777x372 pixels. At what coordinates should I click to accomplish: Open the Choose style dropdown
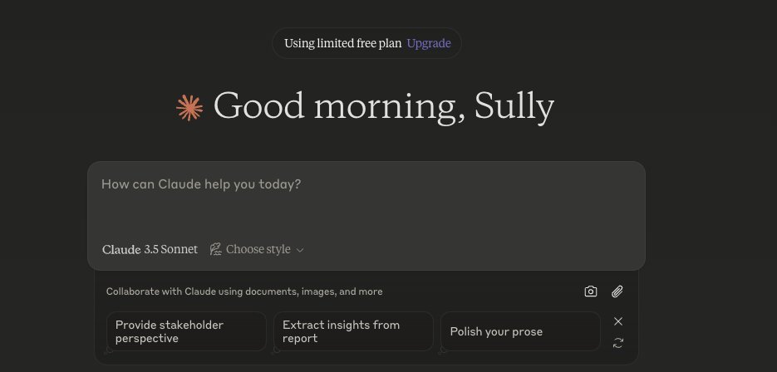pyautogui.click(x=258, y=249)
